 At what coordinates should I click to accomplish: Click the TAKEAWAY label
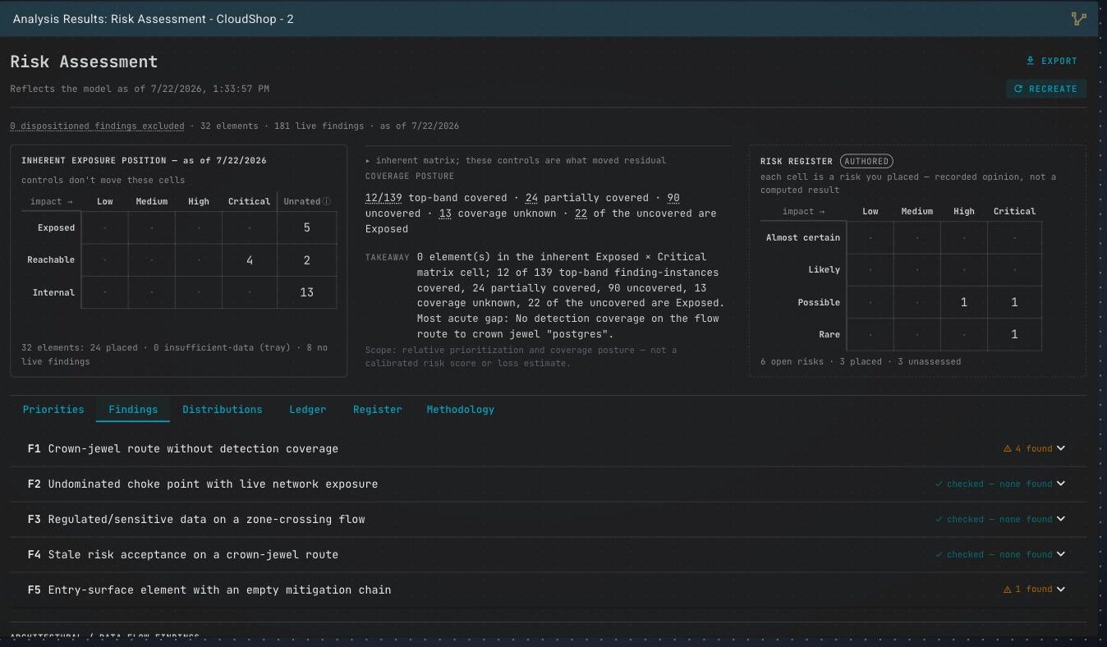tap(387, 257)
